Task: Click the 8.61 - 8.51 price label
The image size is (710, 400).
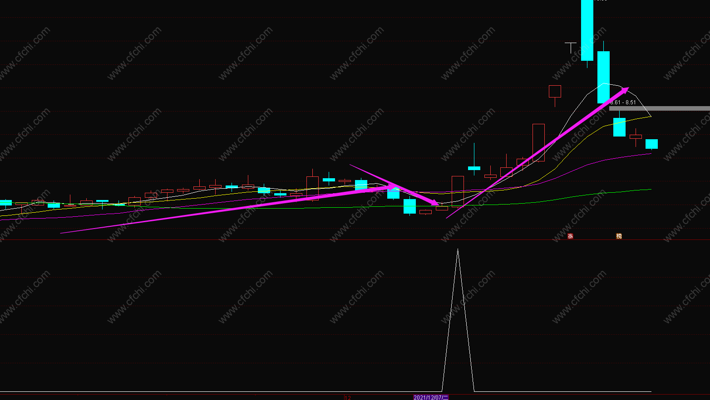Action: (623, 102)
